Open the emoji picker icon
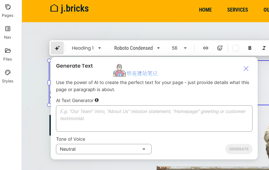The image size is (269, 170). [220, 48]
